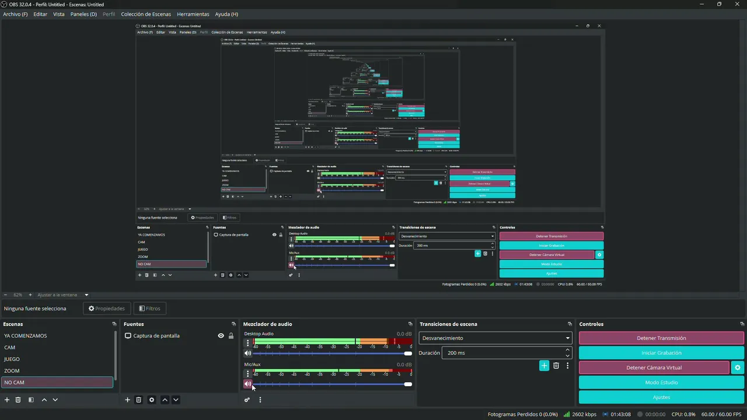This screenshot has height=420, width=747.
Task: Open Desktop Audio three-dot options menu
Action: [248, 343]
